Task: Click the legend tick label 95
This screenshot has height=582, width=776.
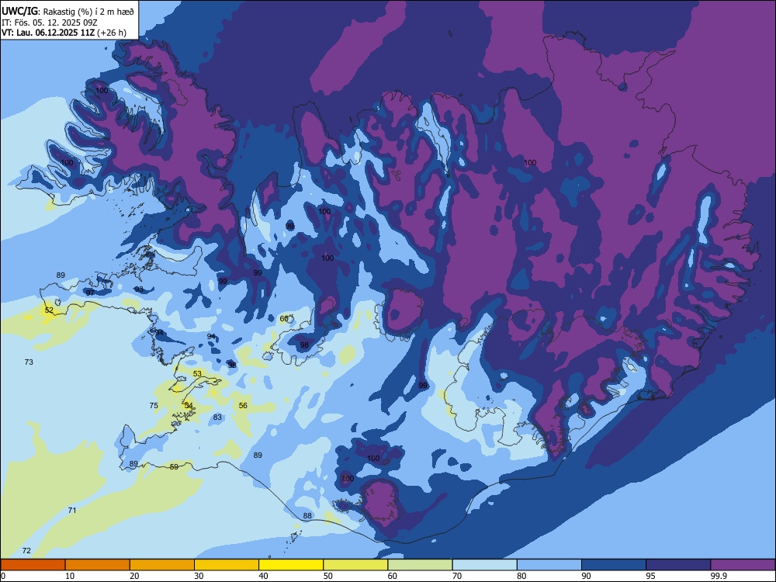Action: 651,576
